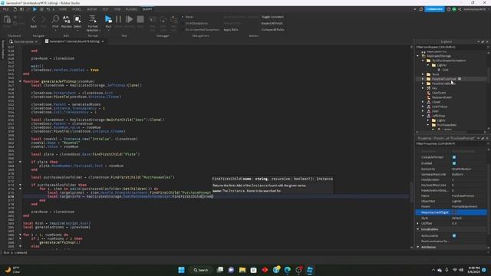Viewport: 491px width, 276px height.
Task: Expand the Tools folder in Explorer
Action: (423, 74)
